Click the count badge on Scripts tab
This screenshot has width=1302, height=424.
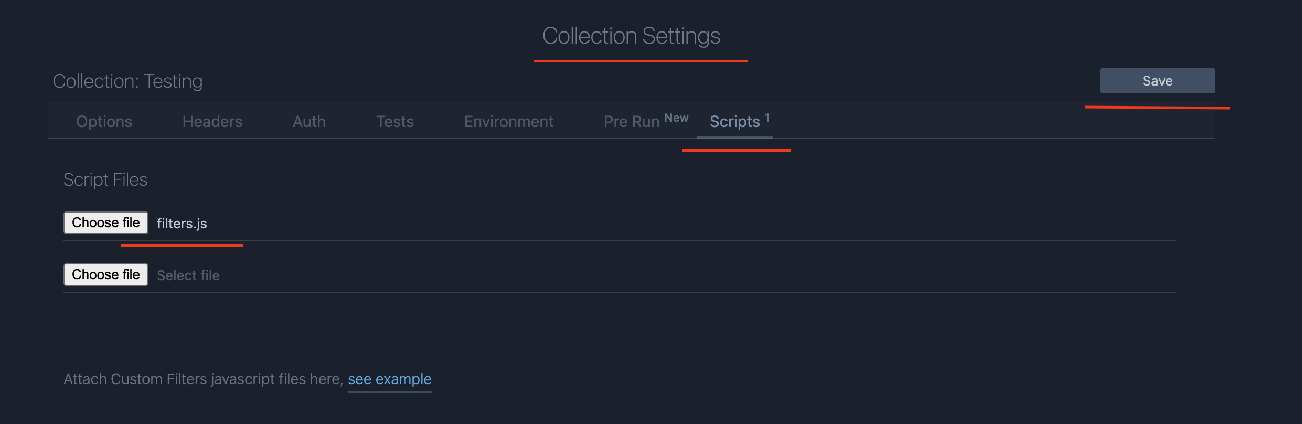(767, 118)
